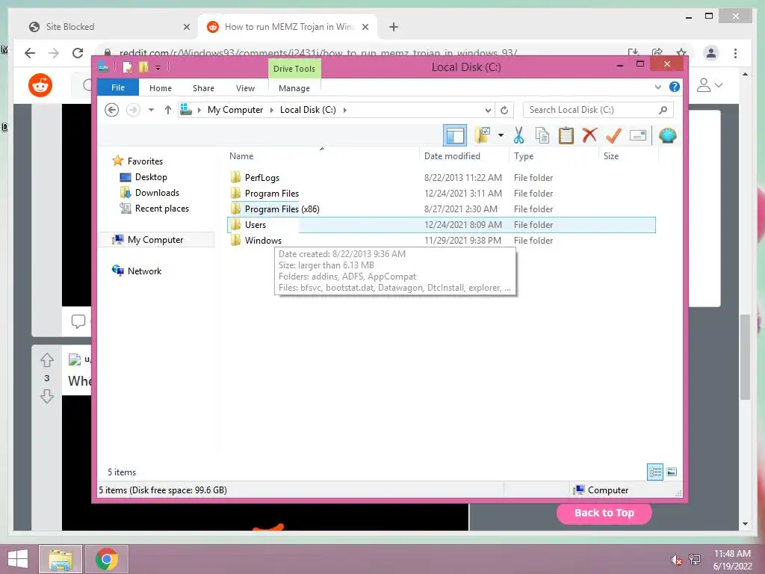
Task: Click Quick Access new folder icon
Action: coord(143,67)
